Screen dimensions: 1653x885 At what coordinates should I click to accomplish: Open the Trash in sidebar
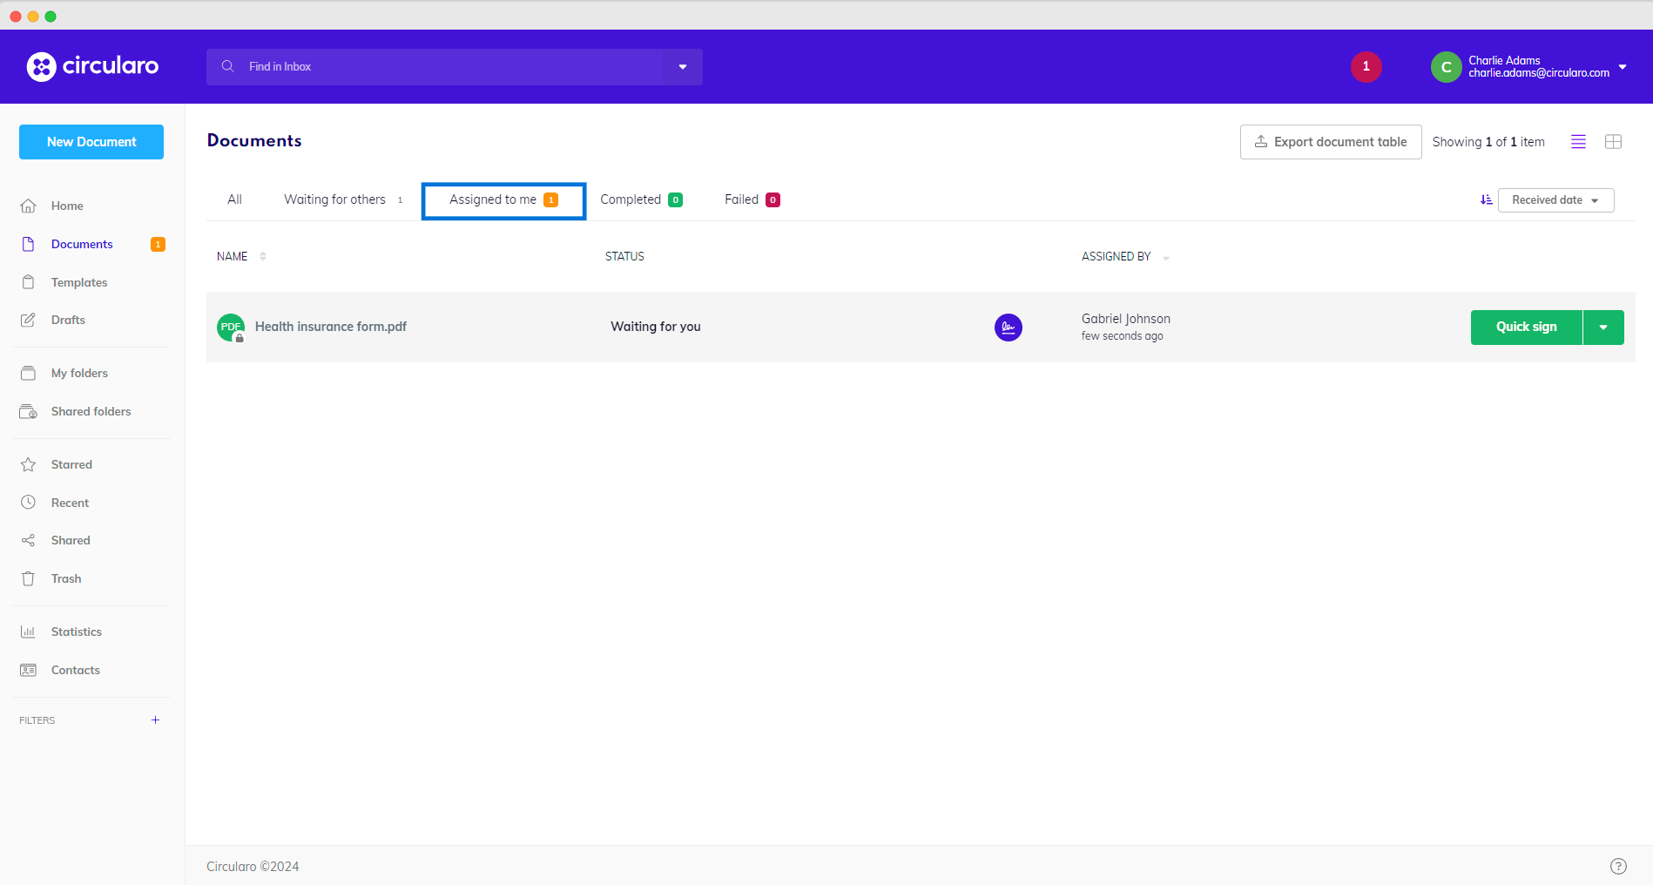click(x=65, y=578)
